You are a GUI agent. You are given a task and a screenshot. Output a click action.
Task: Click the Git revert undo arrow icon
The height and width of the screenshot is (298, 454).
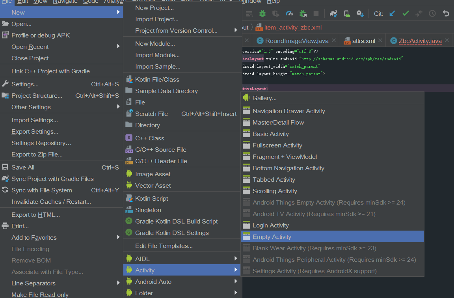click(x=446, y=13)
